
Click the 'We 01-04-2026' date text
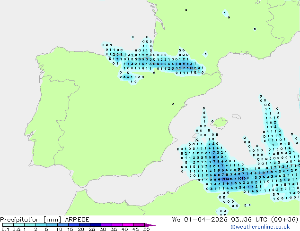(x=200, y=220)
